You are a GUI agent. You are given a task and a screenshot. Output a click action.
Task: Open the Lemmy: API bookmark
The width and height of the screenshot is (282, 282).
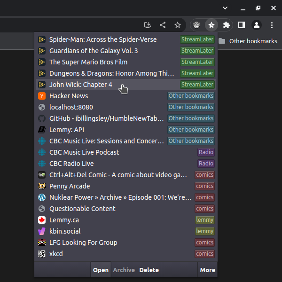[x=126, y=130]
